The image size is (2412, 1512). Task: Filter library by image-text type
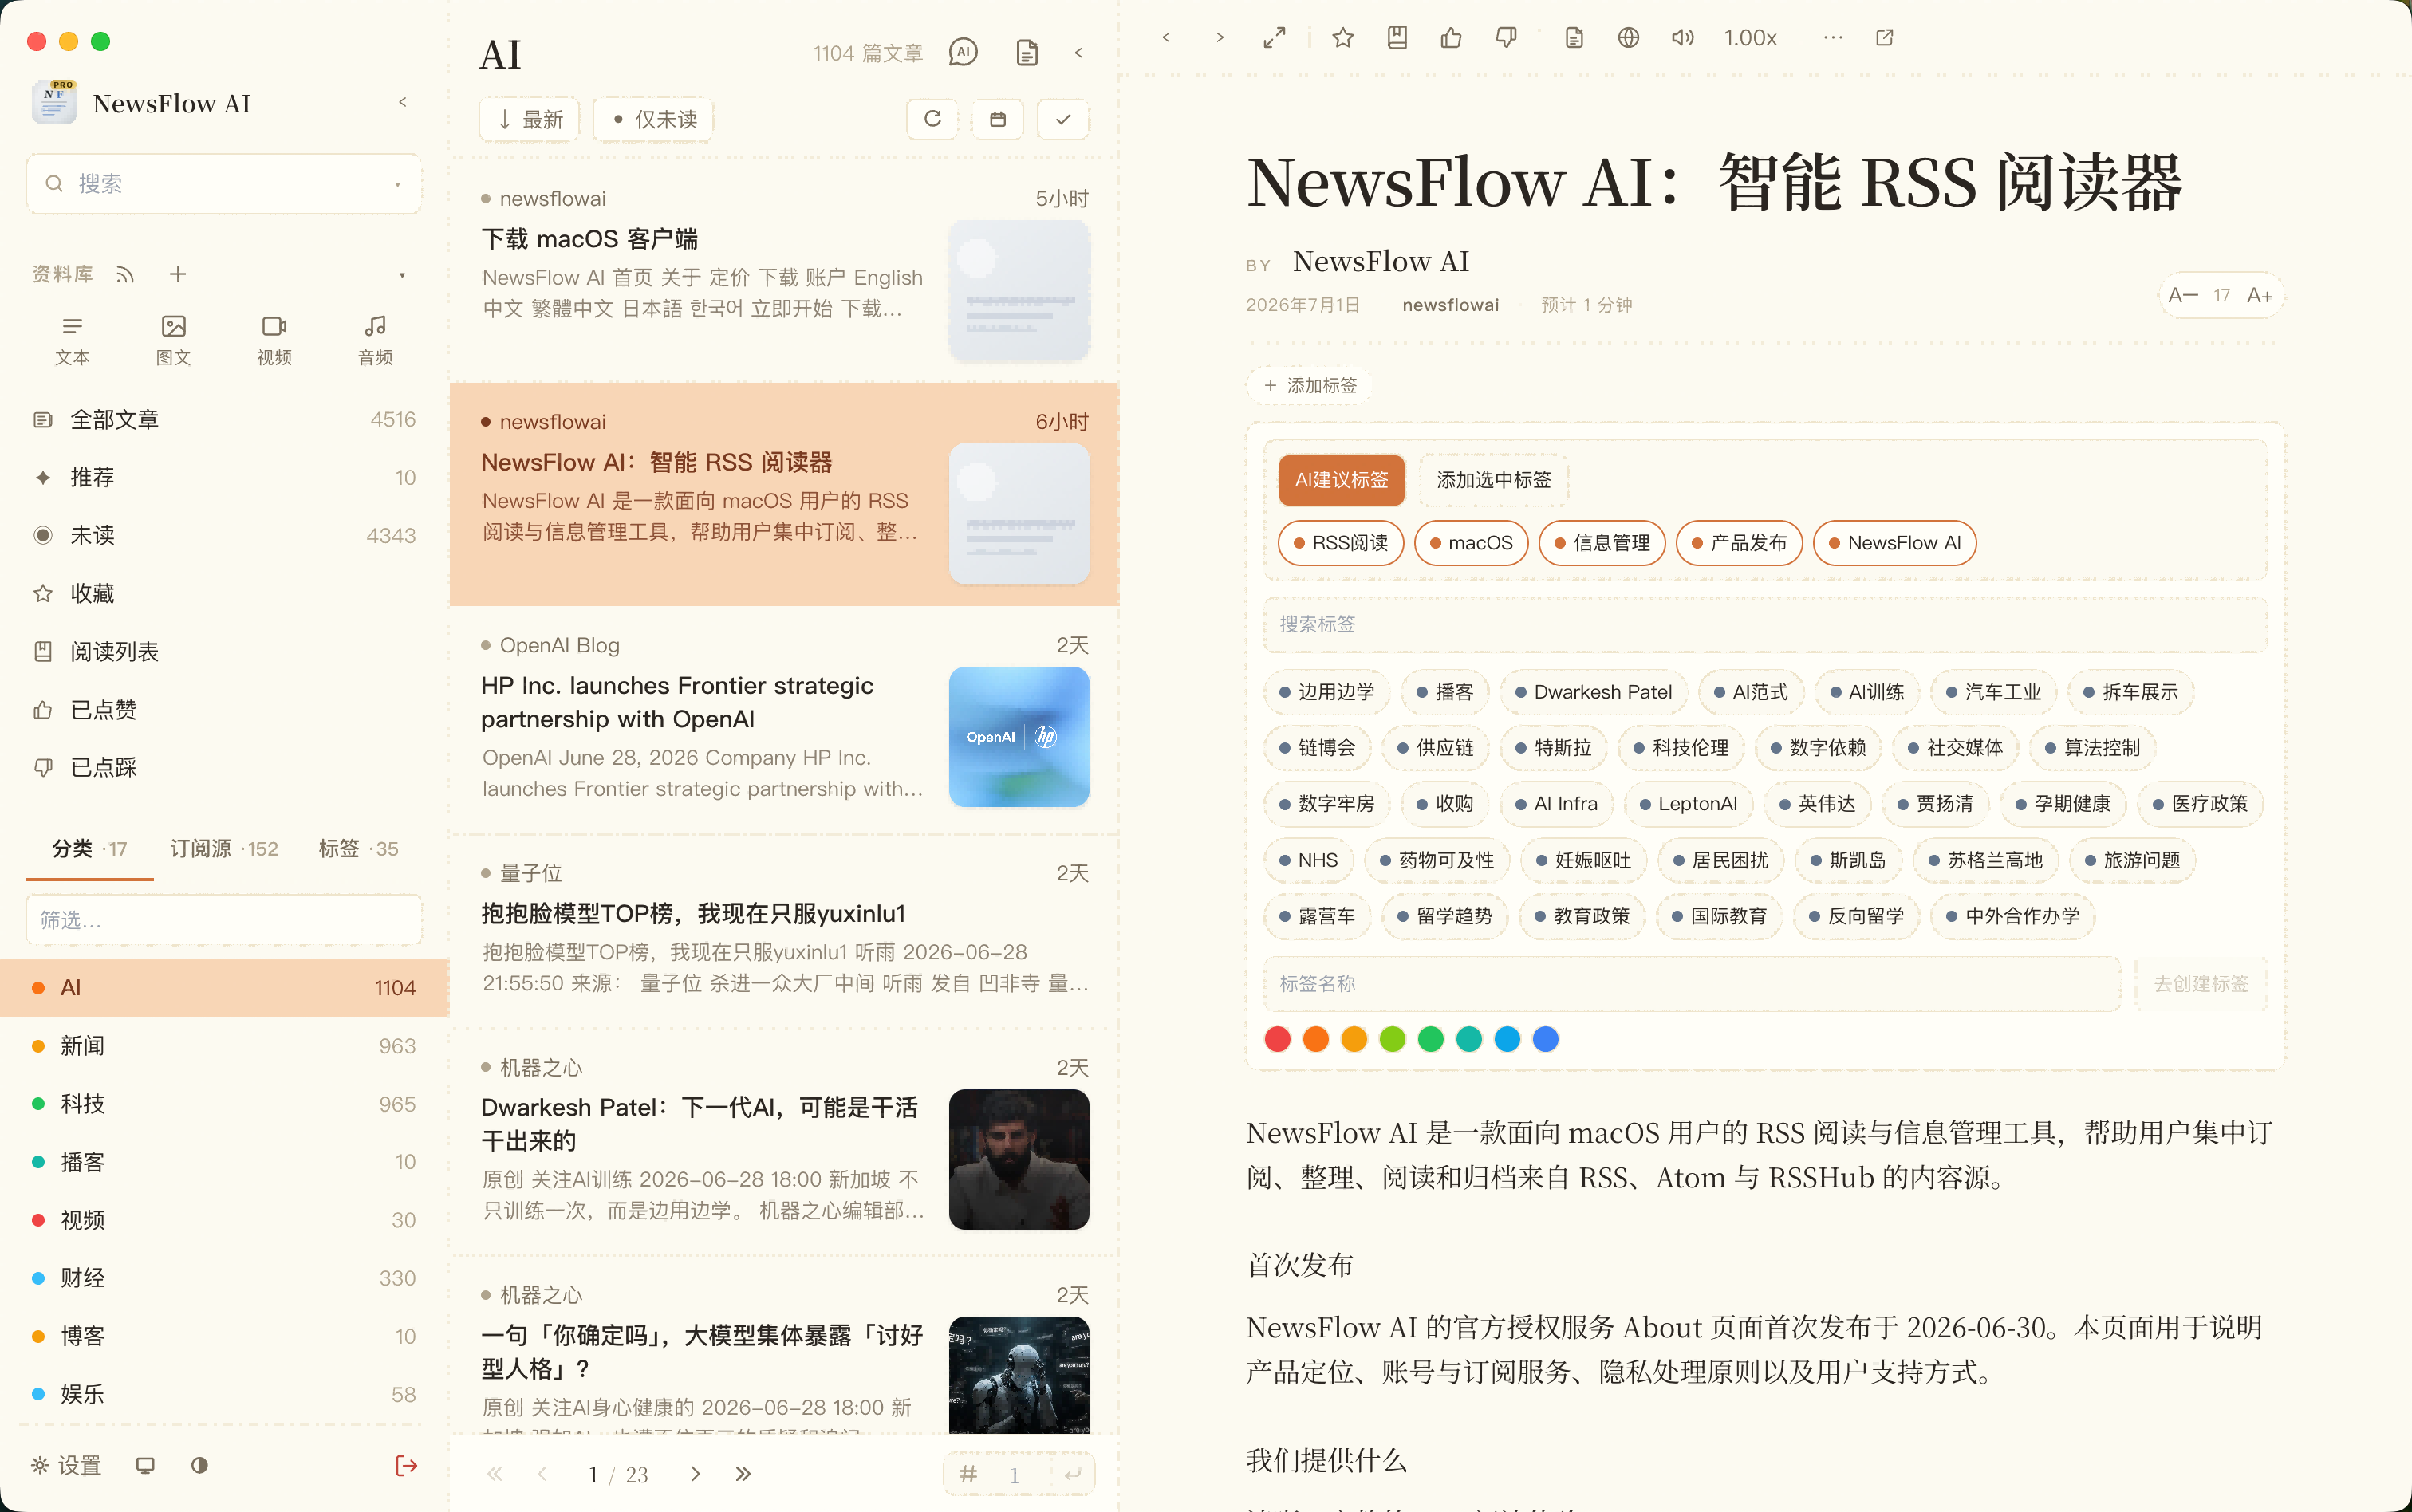[x=173, y=340]
